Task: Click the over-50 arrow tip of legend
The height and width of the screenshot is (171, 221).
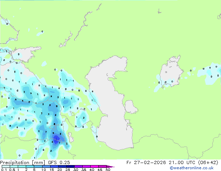Action: point(110,166)
